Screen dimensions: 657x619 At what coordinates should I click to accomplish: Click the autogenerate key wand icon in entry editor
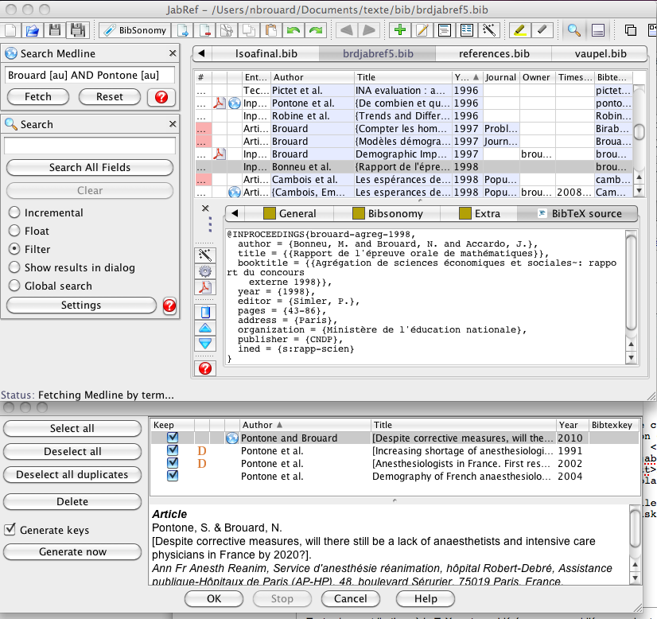205,254
